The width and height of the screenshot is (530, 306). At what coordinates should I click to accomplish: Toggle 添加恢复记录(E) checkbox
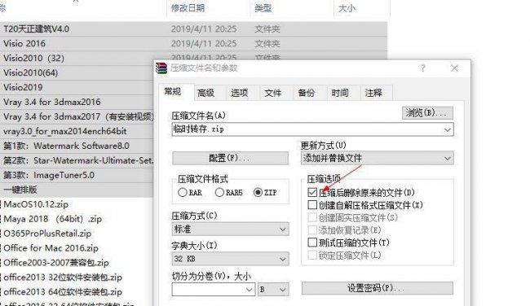[312, 230]
